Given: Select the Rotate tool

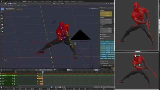Looking at the screenshot, I should [x=2, y=18].
